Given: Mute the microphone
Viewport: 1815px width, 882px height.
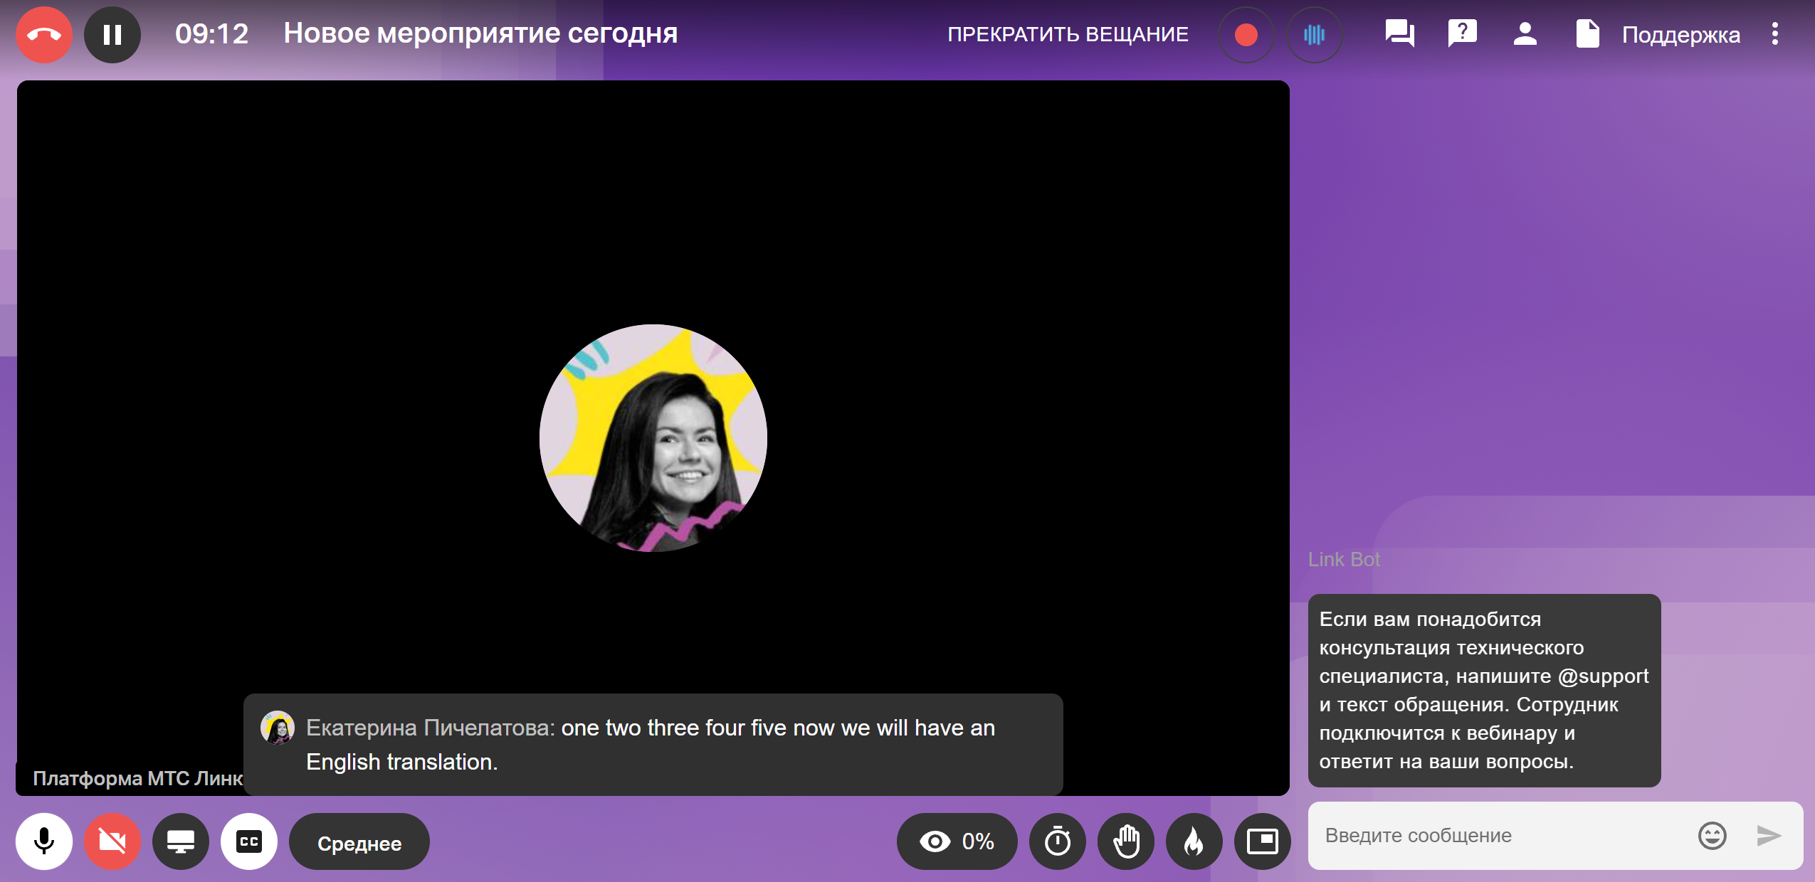Looking at the screenshot, I should tap(44, 841).
